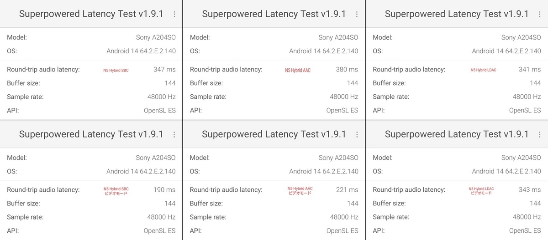The image size is (548, 240).
Task: Open the overflow menu in the 343 ms panel
Action: [540, 134]
